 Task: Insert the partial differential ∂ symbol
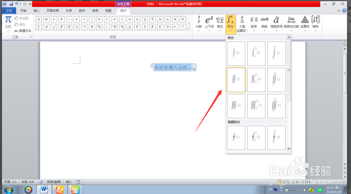coord(46,27)
